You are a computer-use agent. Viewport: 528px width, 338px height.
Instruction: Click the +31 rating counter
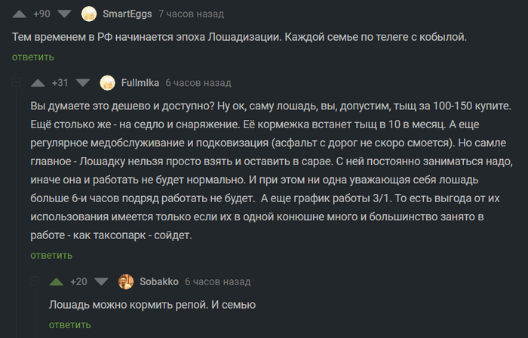tap(60, 82)
